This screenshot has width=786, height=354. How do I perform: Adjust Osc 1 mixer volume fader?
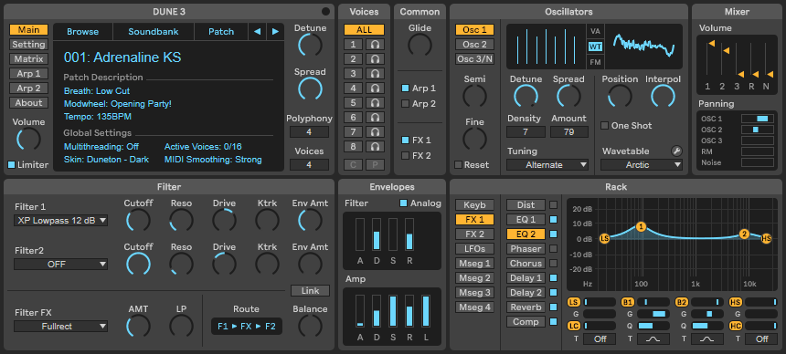pyautogui.click(x=707, y=60)
